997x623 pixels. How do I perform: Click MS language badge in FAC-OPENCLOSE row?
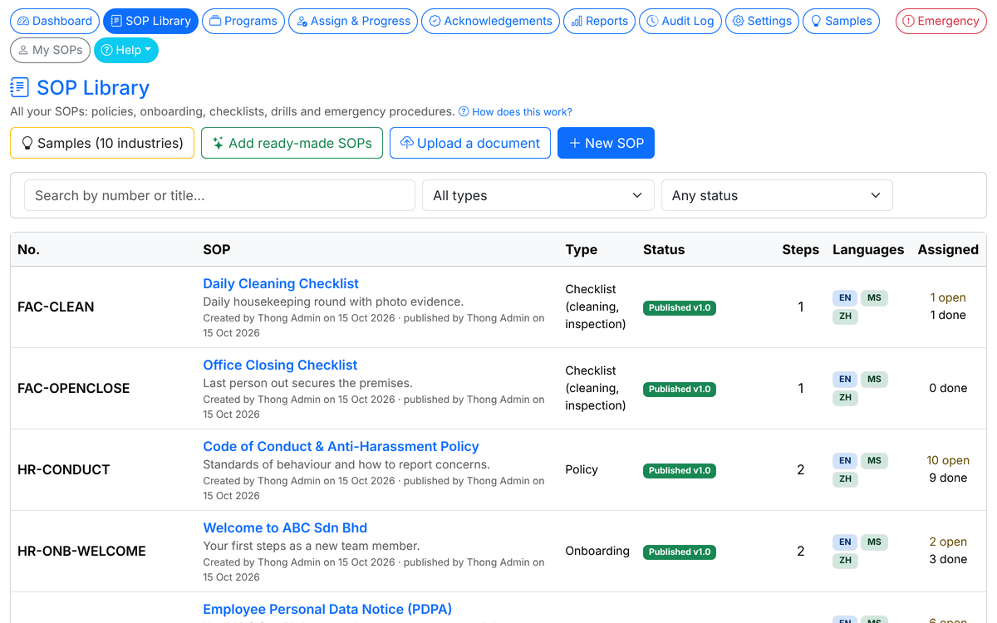point(874,379)
